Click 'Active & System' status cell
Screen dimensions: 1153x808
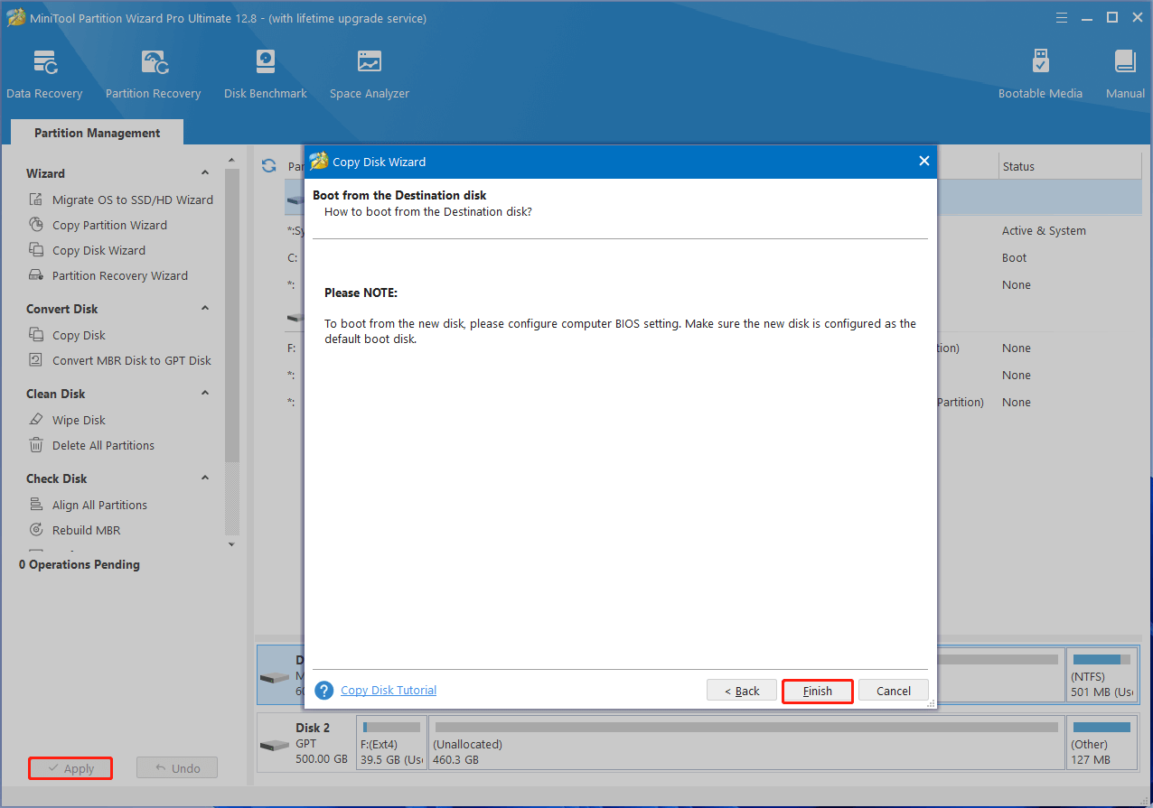pos(1044,230)
